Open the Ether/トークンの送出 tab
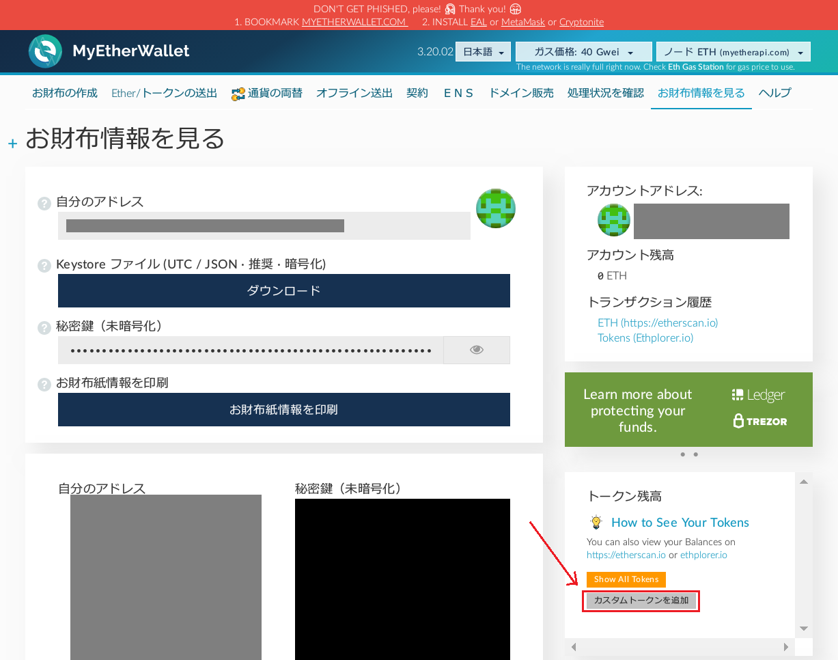The image size is (838, 660). pyautogui.click(x=164, y=93)
